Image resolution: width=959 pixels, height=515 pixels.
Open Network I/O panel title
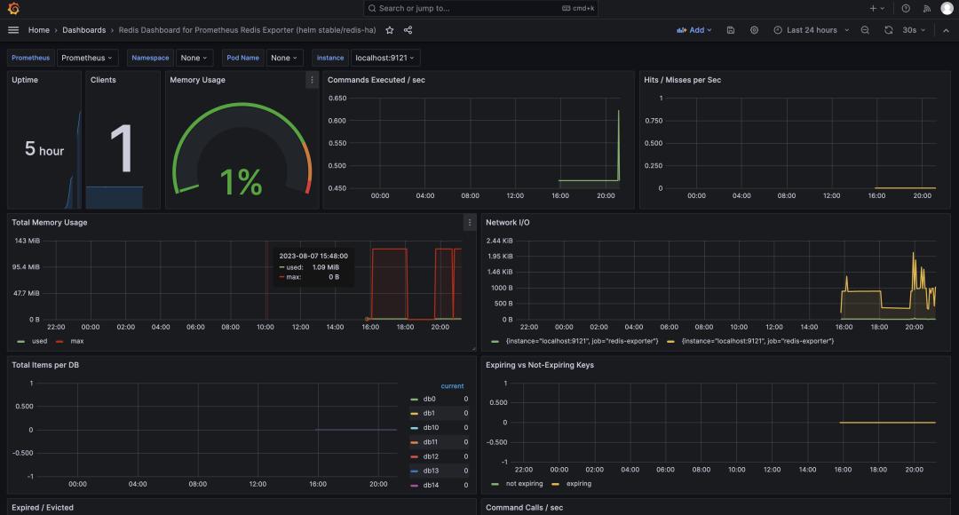508,223
